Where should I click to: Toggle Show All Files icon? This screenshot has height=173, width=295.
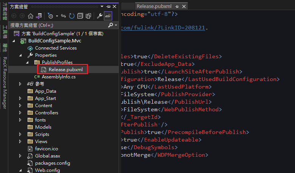[88, 16]
